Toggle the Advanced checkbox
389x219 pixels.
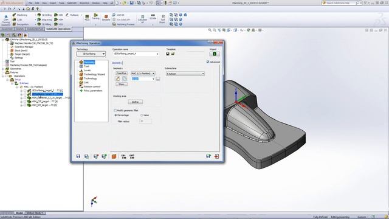coord(208,62)
